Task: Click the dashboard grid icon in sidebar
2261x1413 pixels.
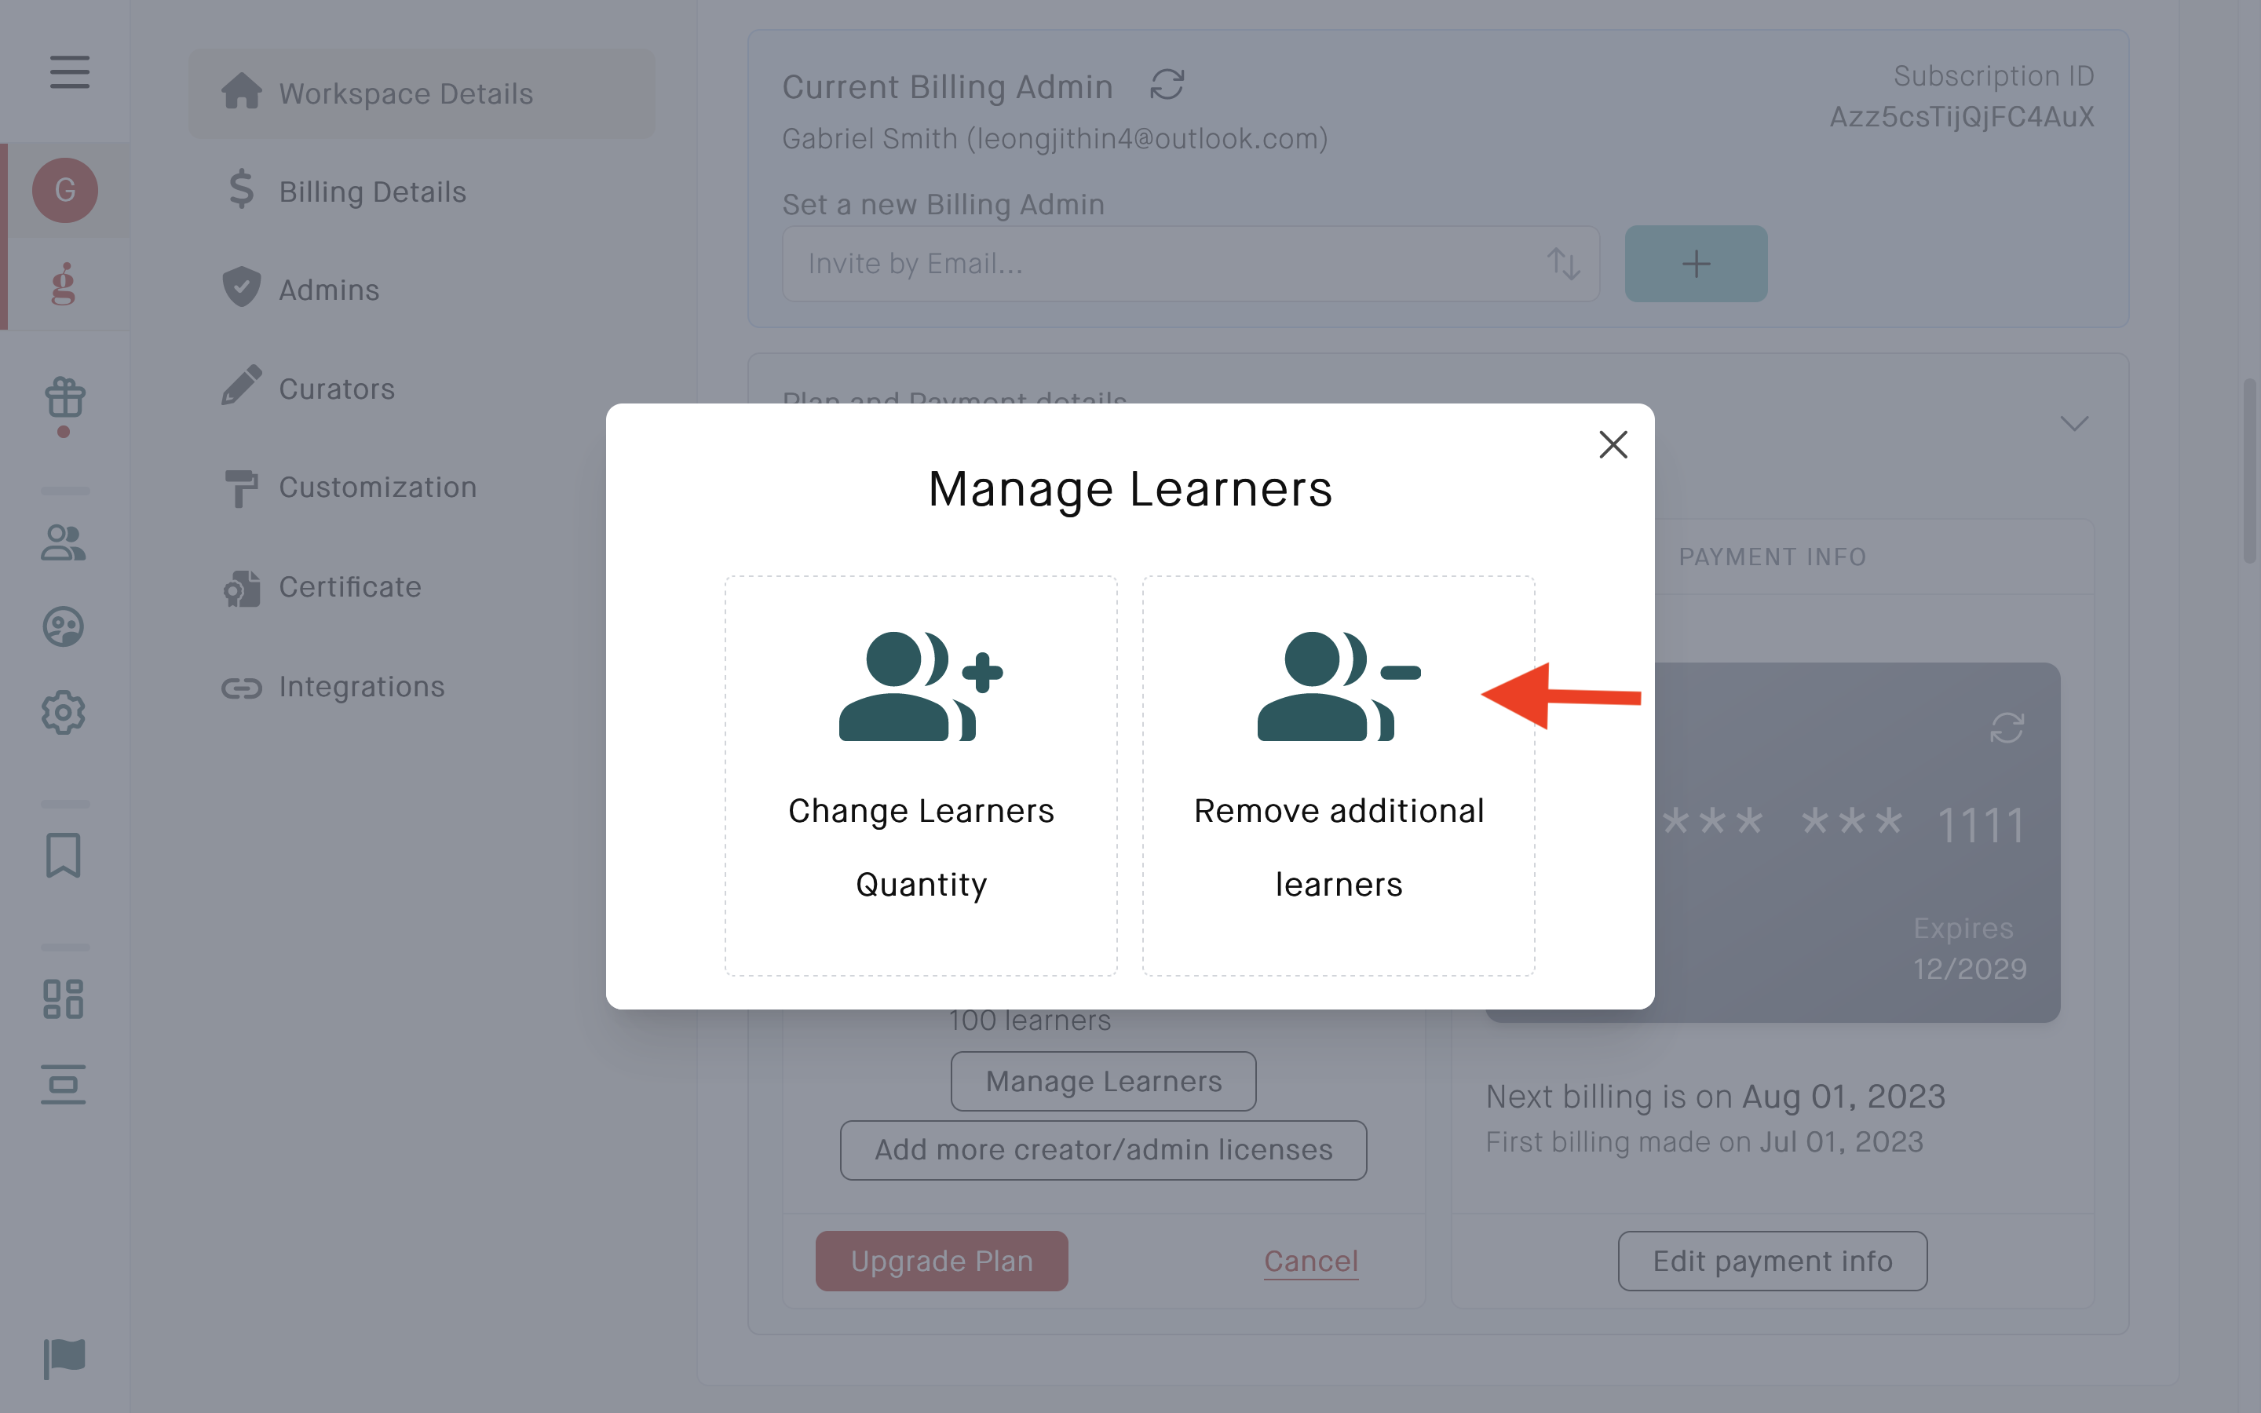Action: tap(64, 999)
